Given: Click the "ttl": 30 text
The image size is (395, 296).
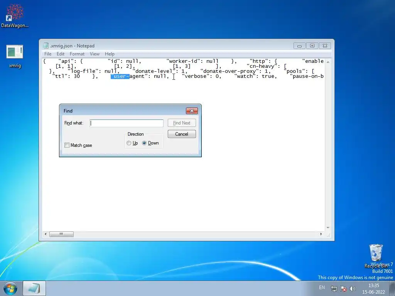Looking at the screenshot, I should pos(66,76).
